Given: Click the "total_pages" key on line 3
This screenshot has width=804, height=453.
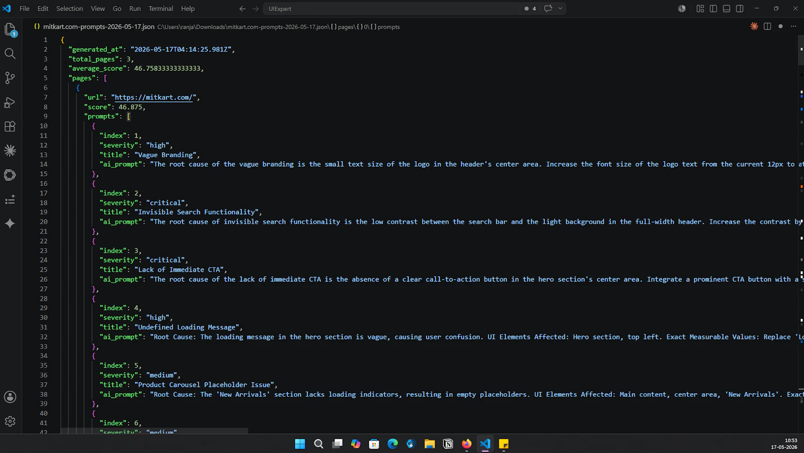Looking at the screenshot, I should coord(93,59).
